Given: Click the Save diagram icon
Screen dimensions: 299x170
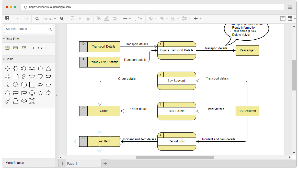Looking at the screenshot, I should pos(7,18).
